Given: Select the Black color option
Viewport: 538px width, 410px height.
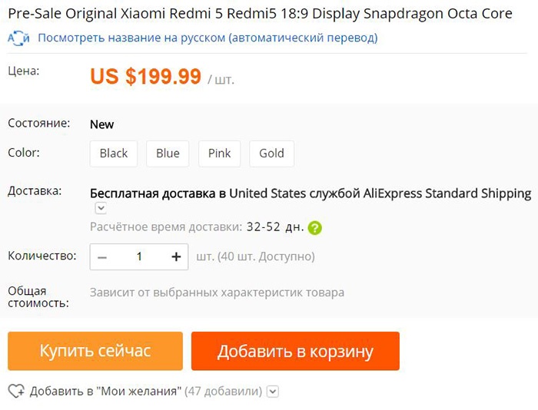Looking at the screenshot, I should (x=114, y=153).
